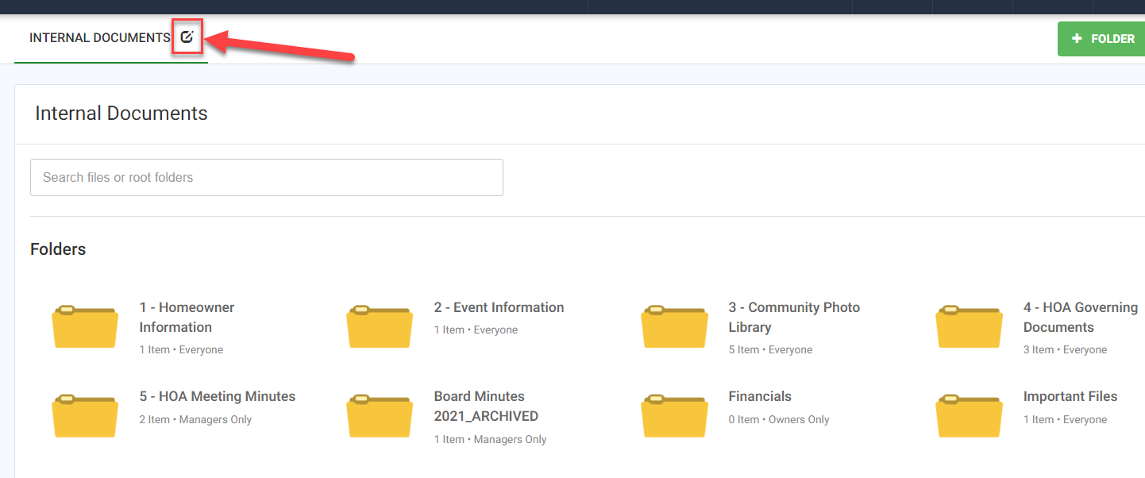
Task: Click the "Search files or root folders" field
Action: pyautogui.click(x=266, y=177)
